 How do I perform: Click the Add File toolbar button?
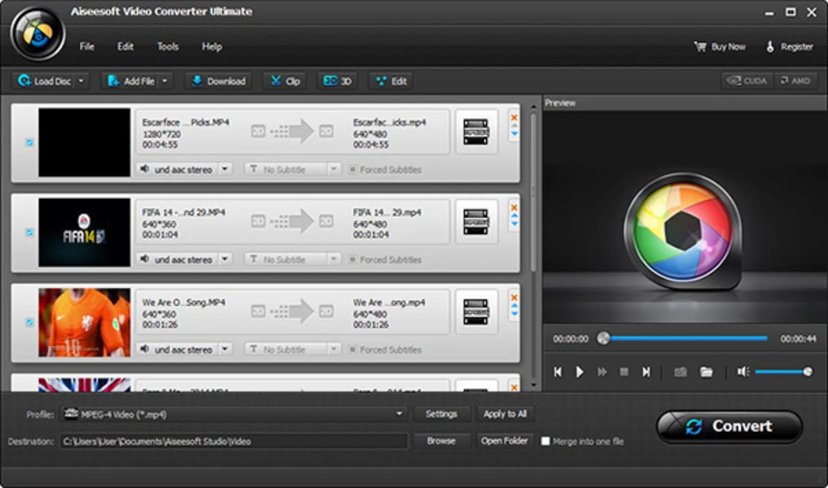tap(131, 81)
